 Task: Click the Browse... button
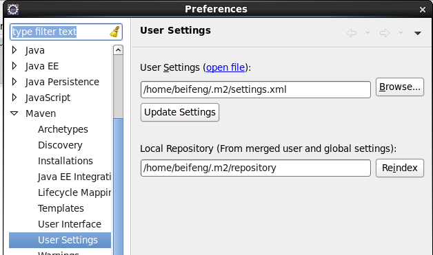tap(400, 87)
